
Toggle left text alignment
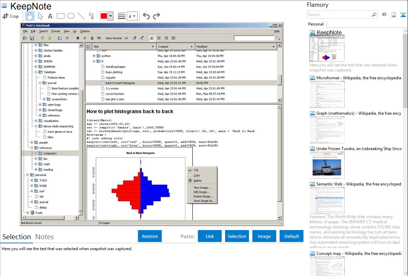[x=152, y=38]
